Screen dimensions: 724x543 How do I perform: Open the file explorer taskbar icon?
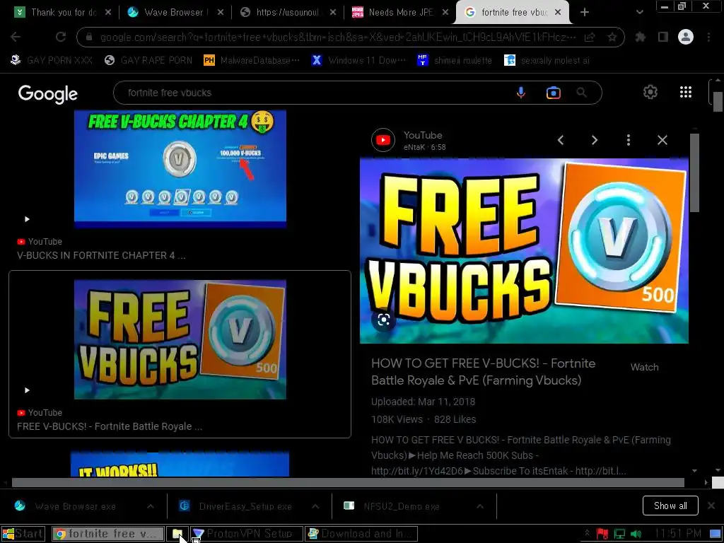tap(177, 534)
